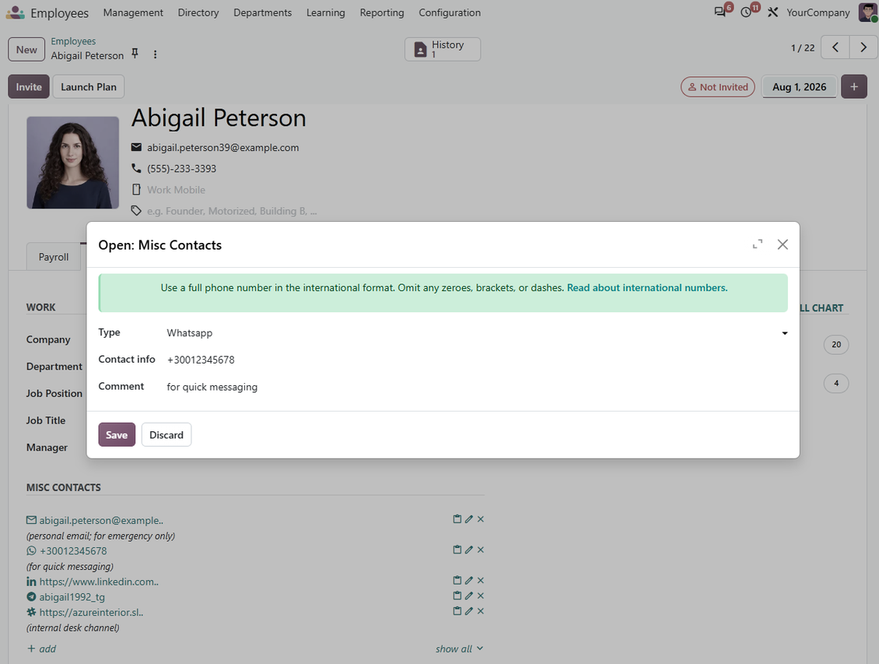Open the user avatar menu
The height and width of the screenshot is (664, 879).
point(867,12)
